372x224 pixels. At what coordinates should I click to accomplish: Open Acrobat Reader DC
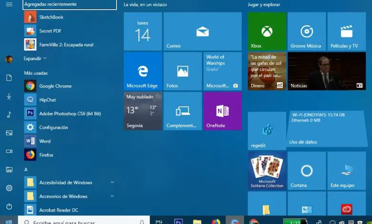[70, 210]
